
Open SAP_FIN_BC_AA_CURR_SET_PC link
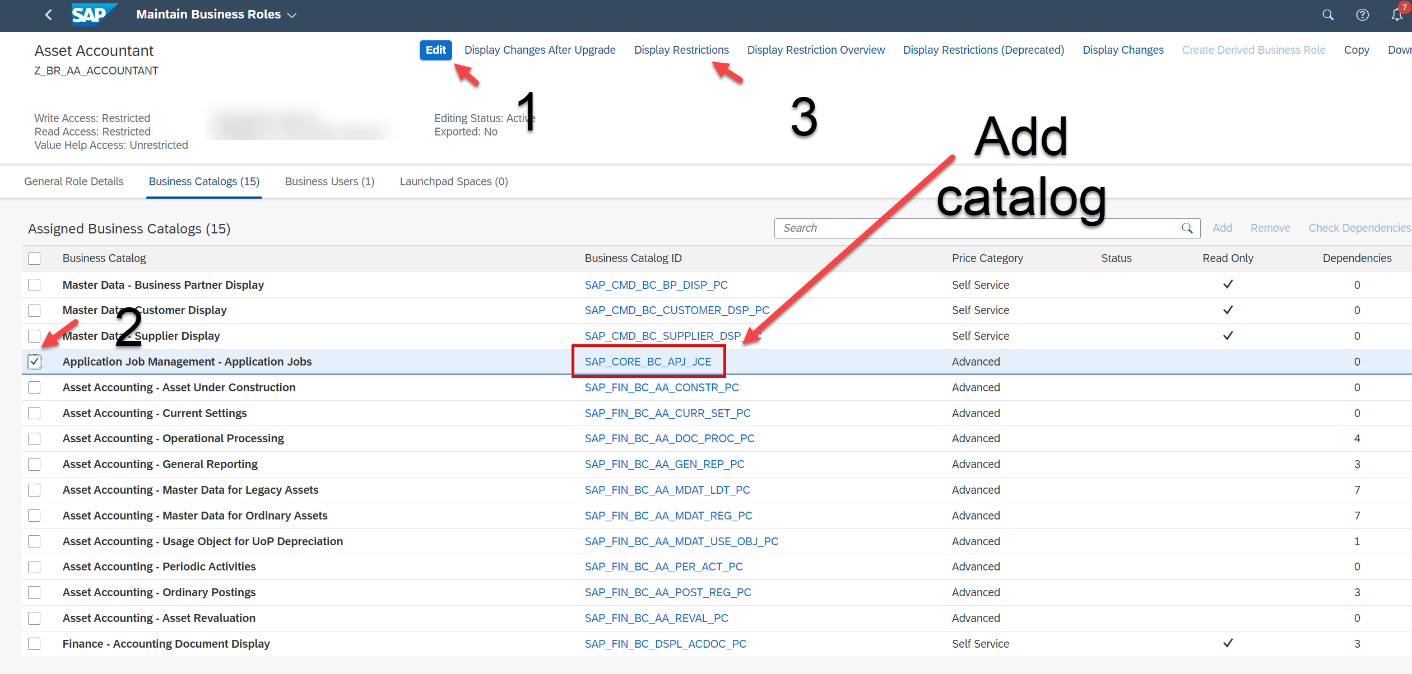(667, 413)
